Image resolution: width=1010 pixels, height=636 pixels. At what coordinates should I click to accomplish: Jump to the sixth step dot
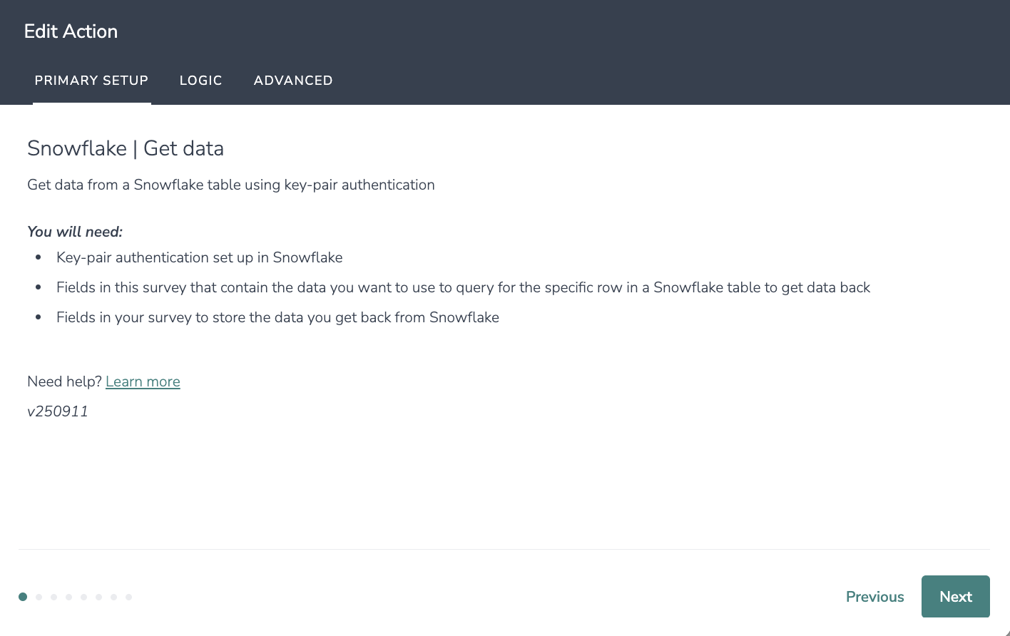(98, 597)
